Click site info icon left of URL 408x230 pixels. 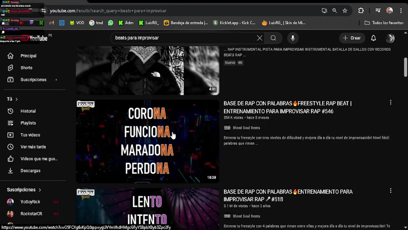(x=44, y=11)
